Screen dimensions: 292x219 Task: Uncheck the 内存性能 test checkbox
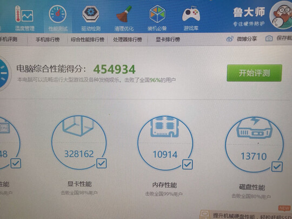pos(187,164)
